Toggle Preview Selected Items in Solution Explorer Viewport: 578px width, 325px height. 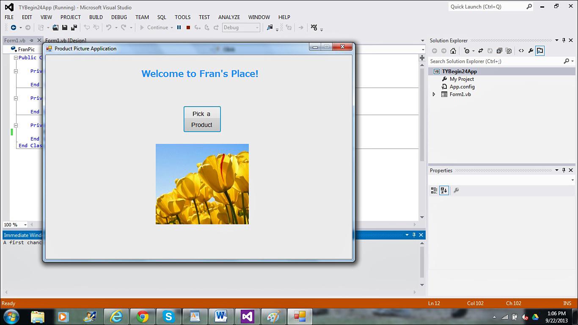coord(540,51)
